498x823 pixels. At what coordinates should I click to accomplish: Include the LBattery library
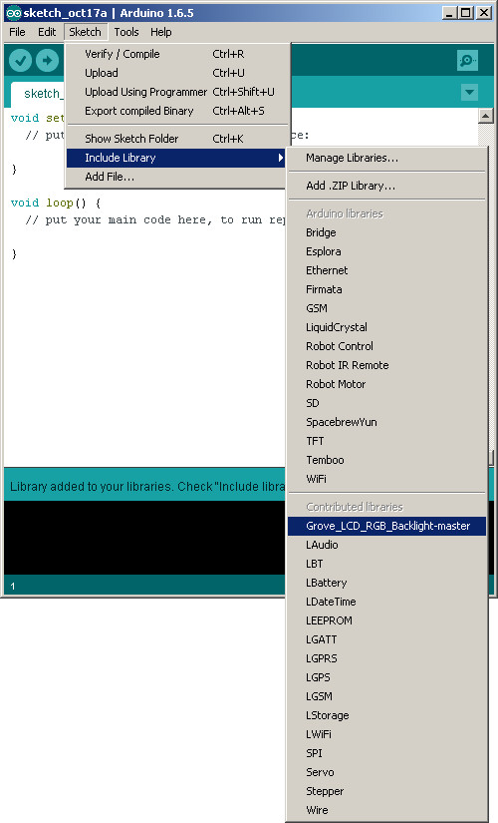pos(386,582)
